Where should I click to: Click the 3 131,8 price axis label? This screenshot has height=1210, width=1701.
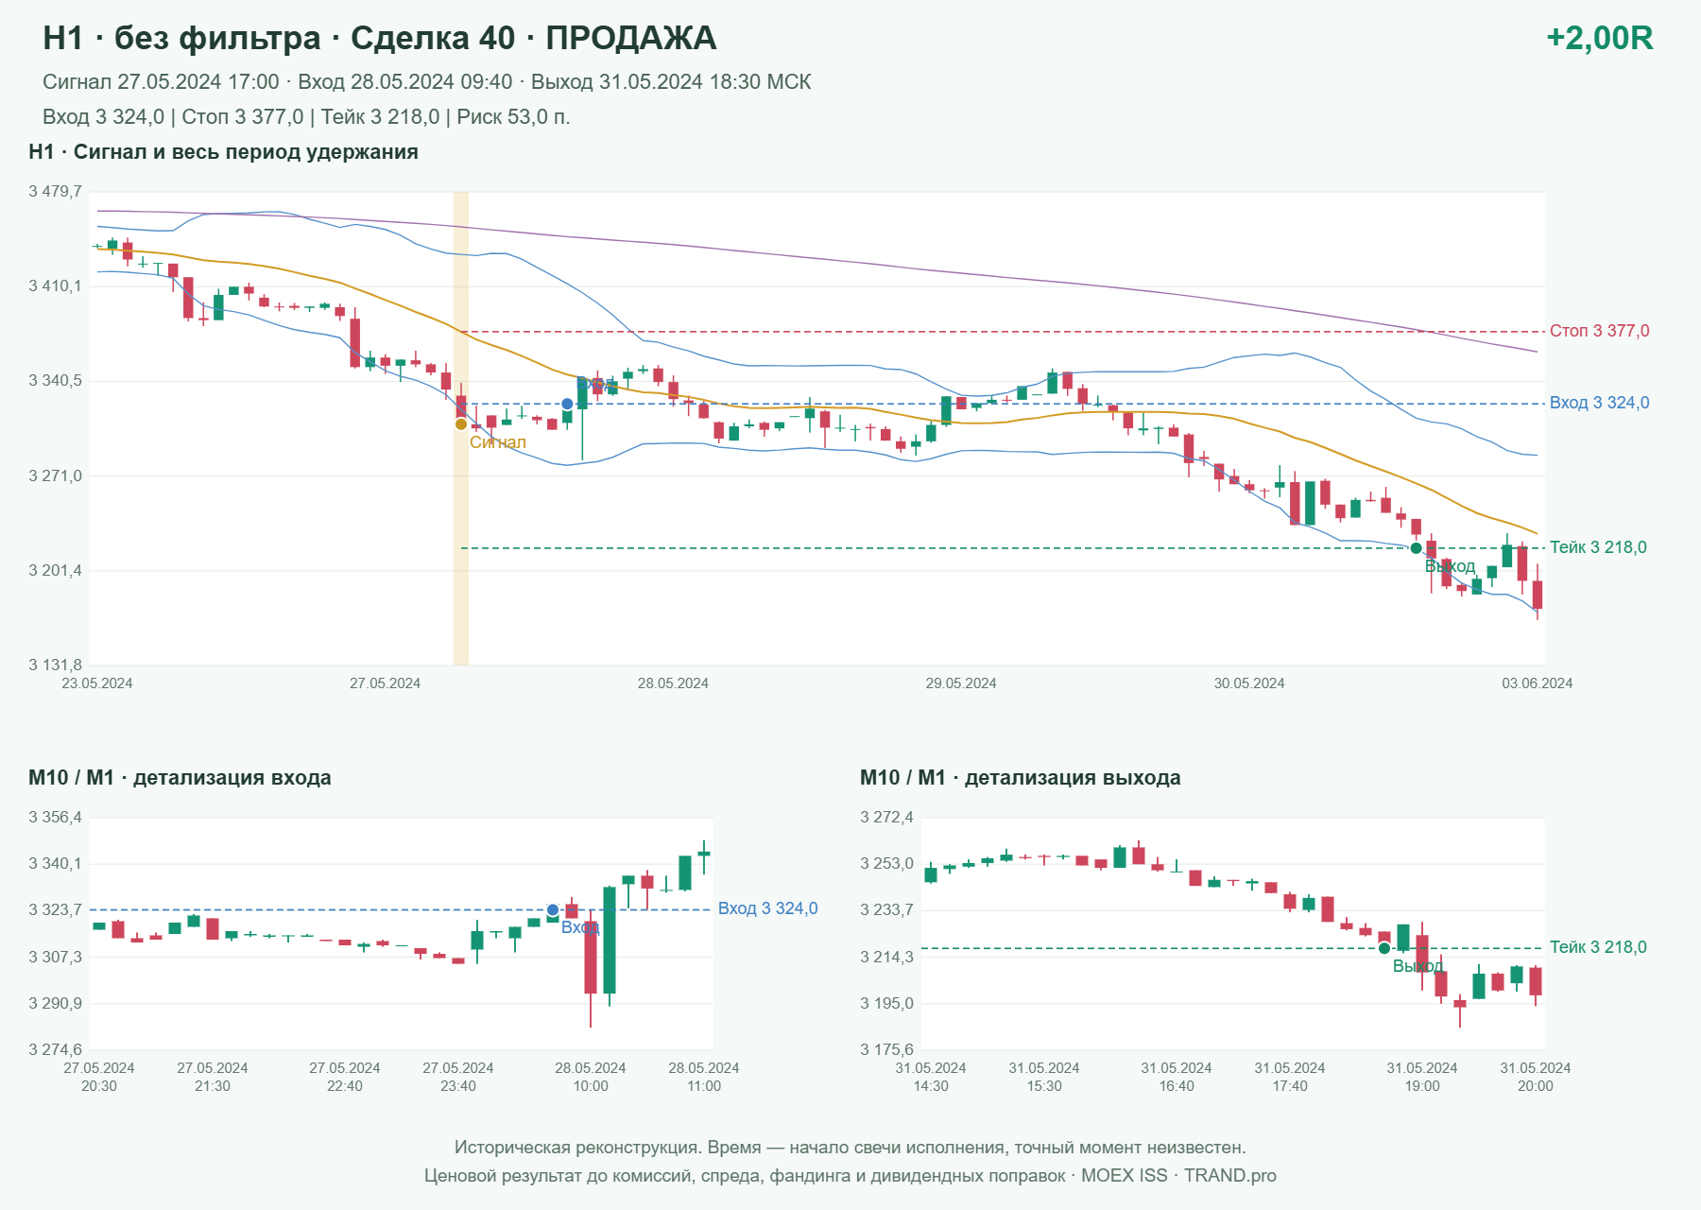click(55, 665)
